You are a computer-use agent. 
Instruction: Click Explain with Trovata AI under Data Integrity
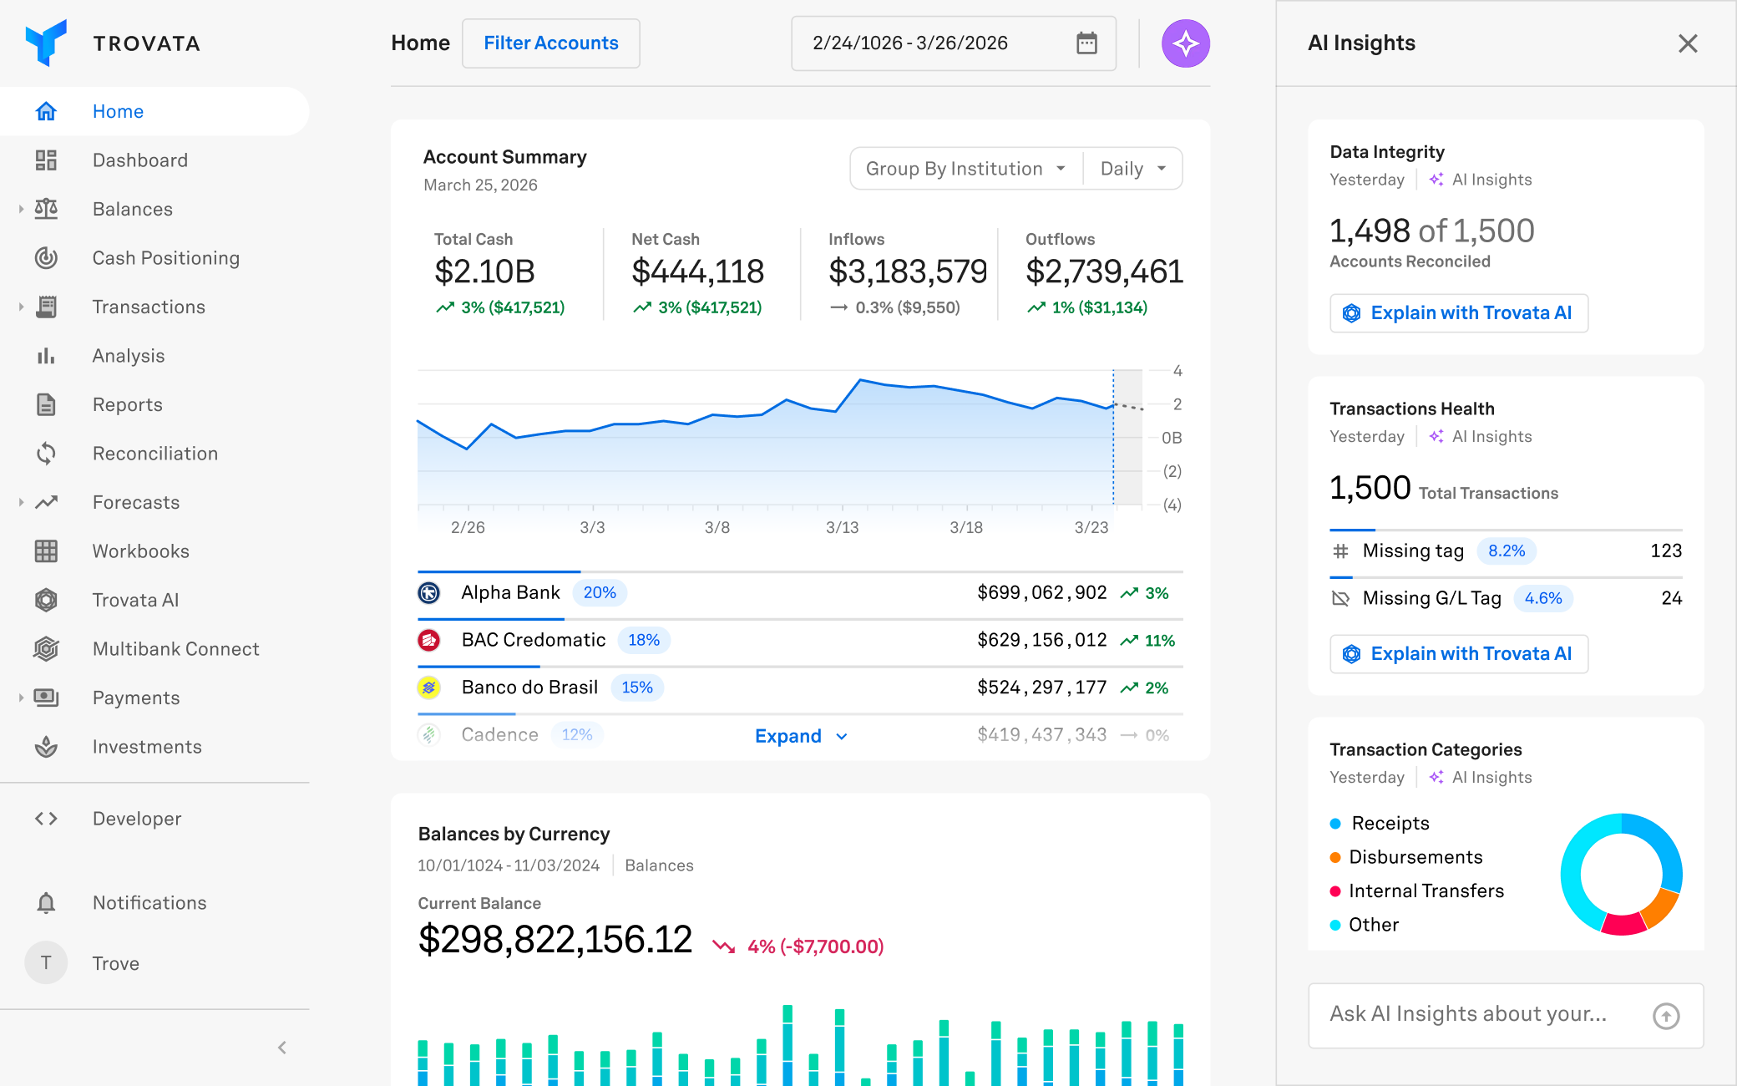1458,313
